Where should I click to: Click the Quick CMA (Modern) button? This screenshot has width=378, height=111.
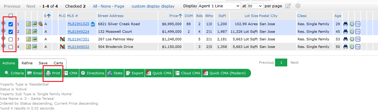(x=226, y=73)
